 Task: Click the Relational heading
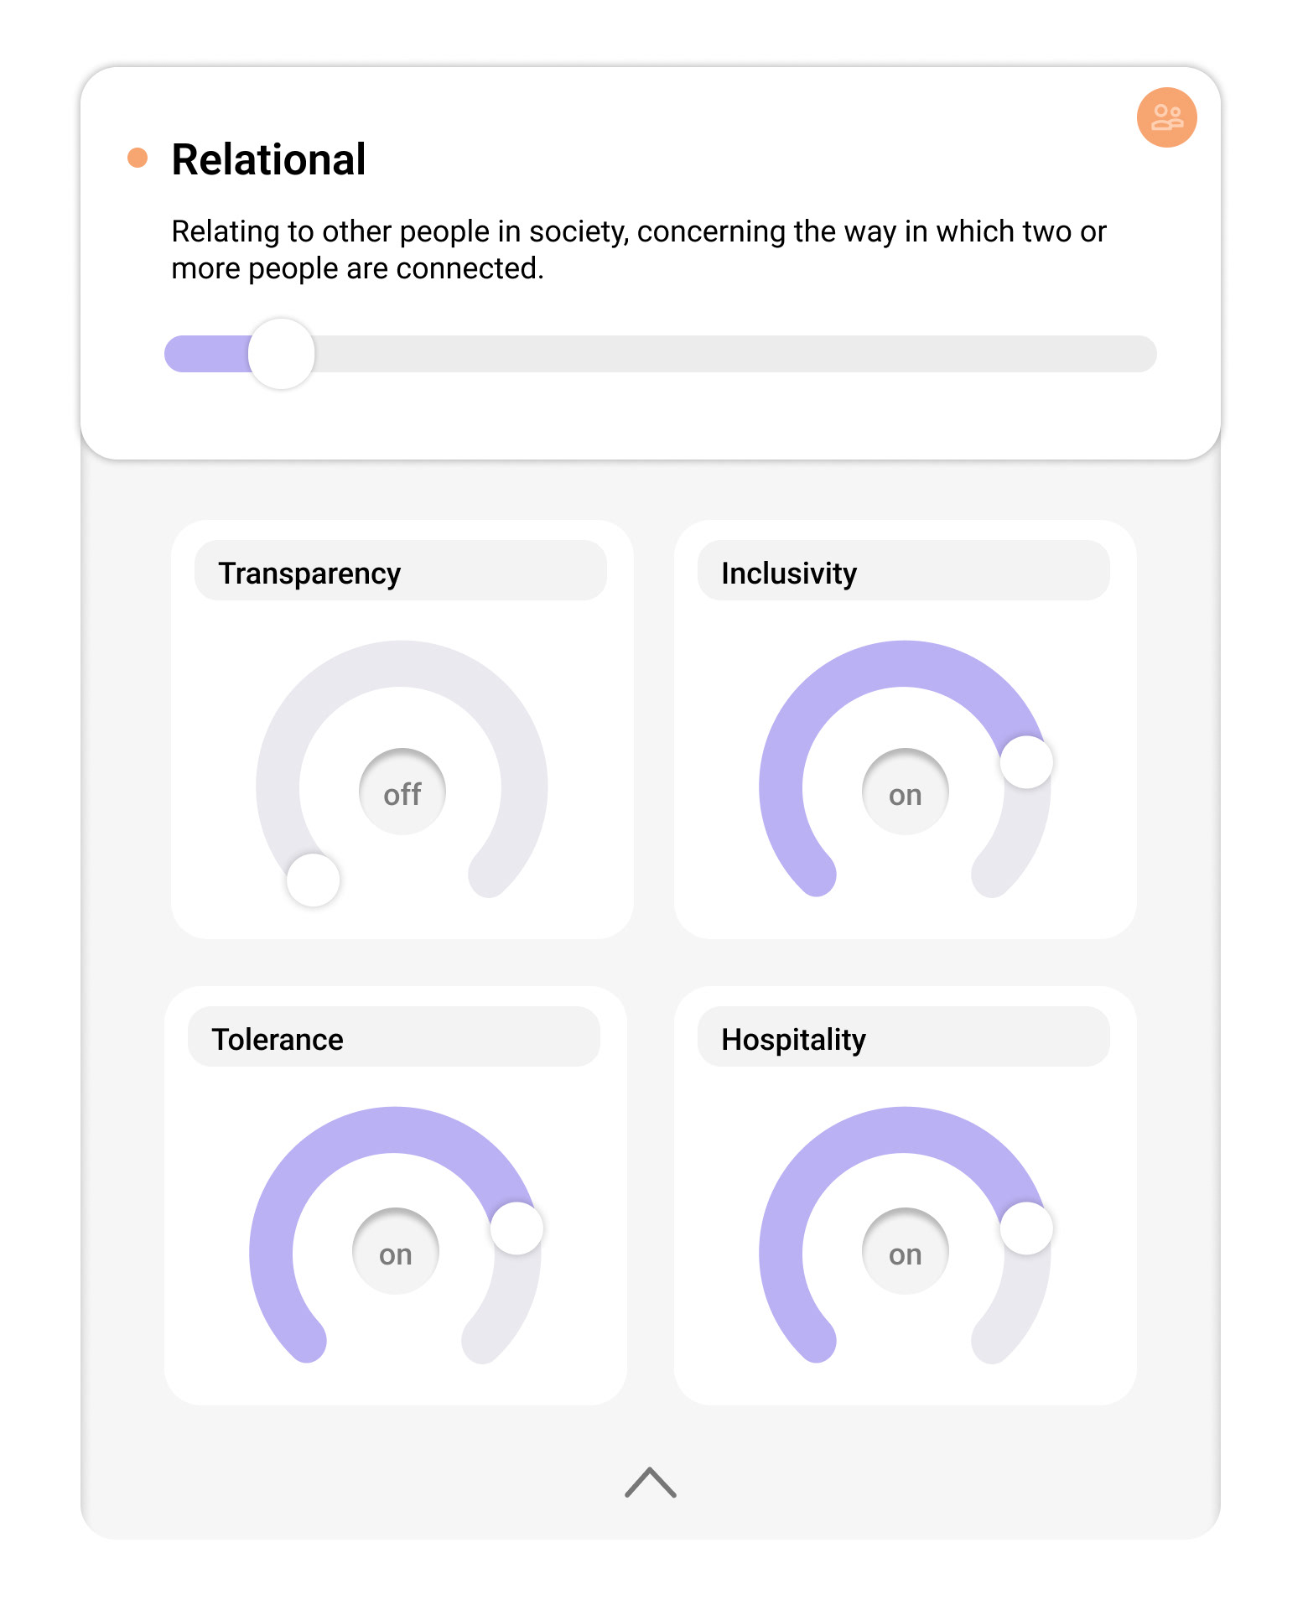click(x=268, y=159)
